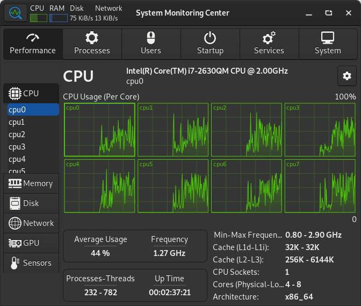Click the Startup power icon
Viewport: 361px width, 306px height.
click(x=210, y=38)
